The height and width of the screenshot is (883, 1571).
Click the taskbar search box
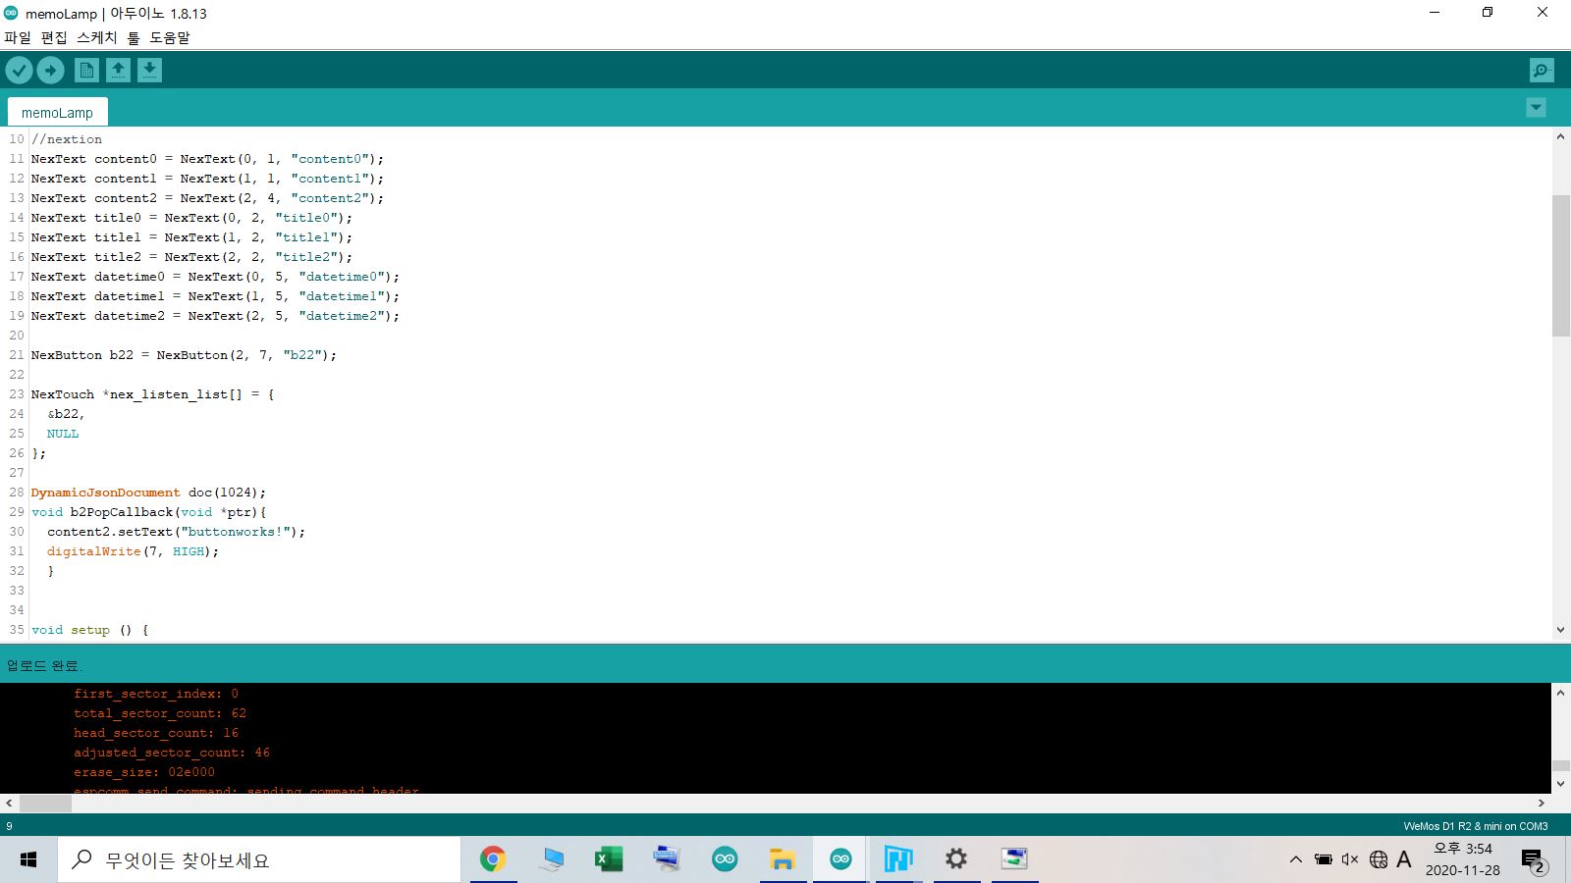(259, 859)
